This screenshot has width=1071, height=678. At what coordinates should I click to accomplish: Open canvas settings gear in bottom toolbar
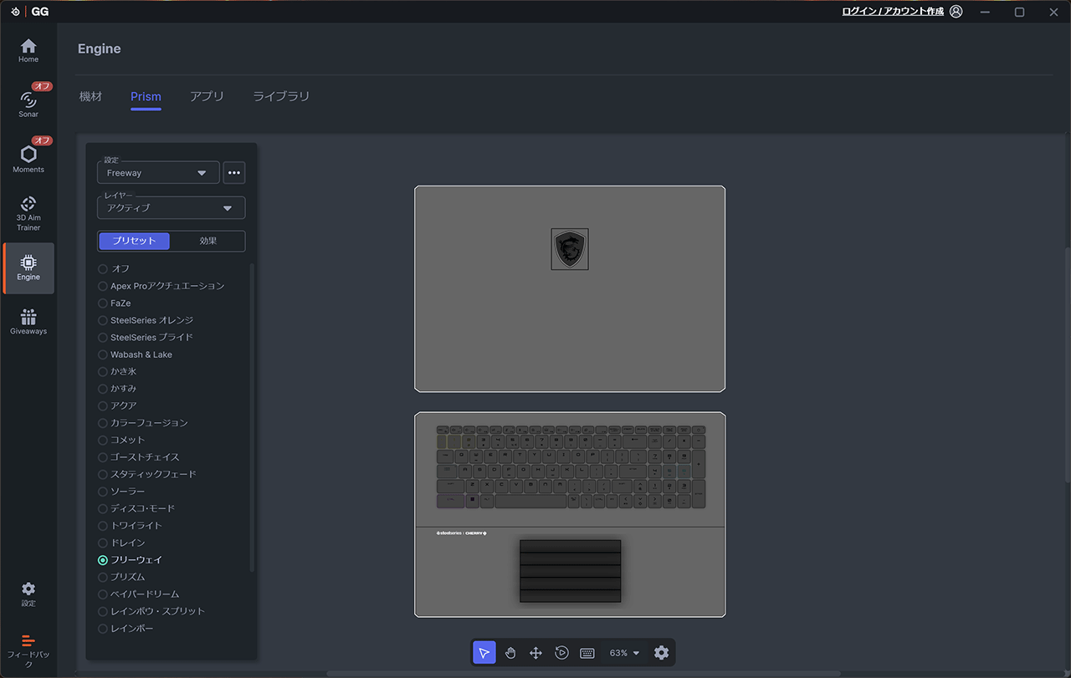661,653
